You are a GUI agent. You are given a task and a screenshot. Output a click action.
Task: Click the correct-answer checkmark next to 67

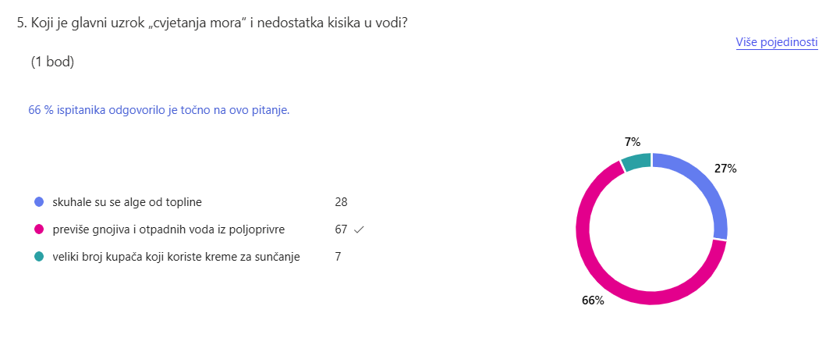[x=359, y=229]
